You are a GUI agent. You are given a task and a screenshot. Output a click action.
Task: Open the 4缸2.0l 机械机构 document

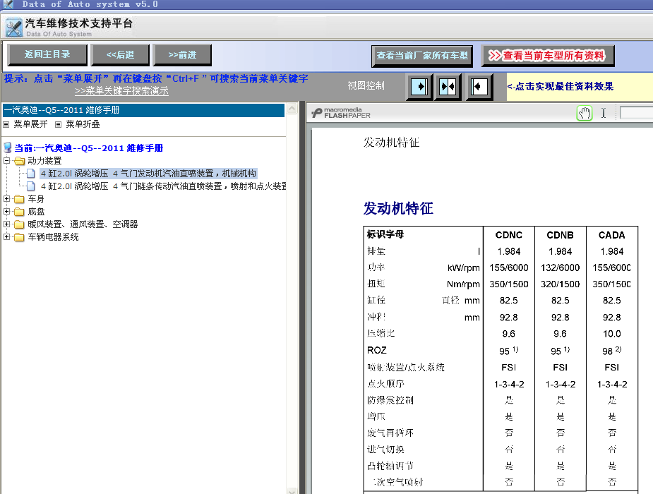click(148, 174)
